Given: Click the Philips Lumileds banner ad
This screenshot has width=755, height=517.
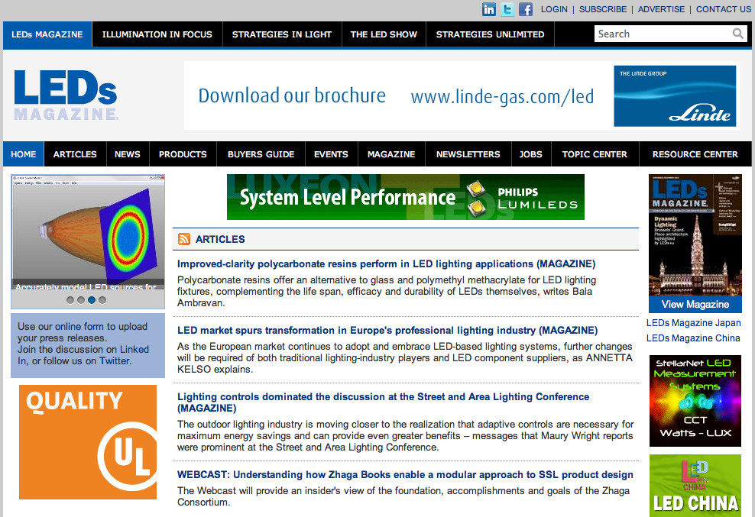Looking at the screenshot, I should pyautogui.click(x=406, y=197).
